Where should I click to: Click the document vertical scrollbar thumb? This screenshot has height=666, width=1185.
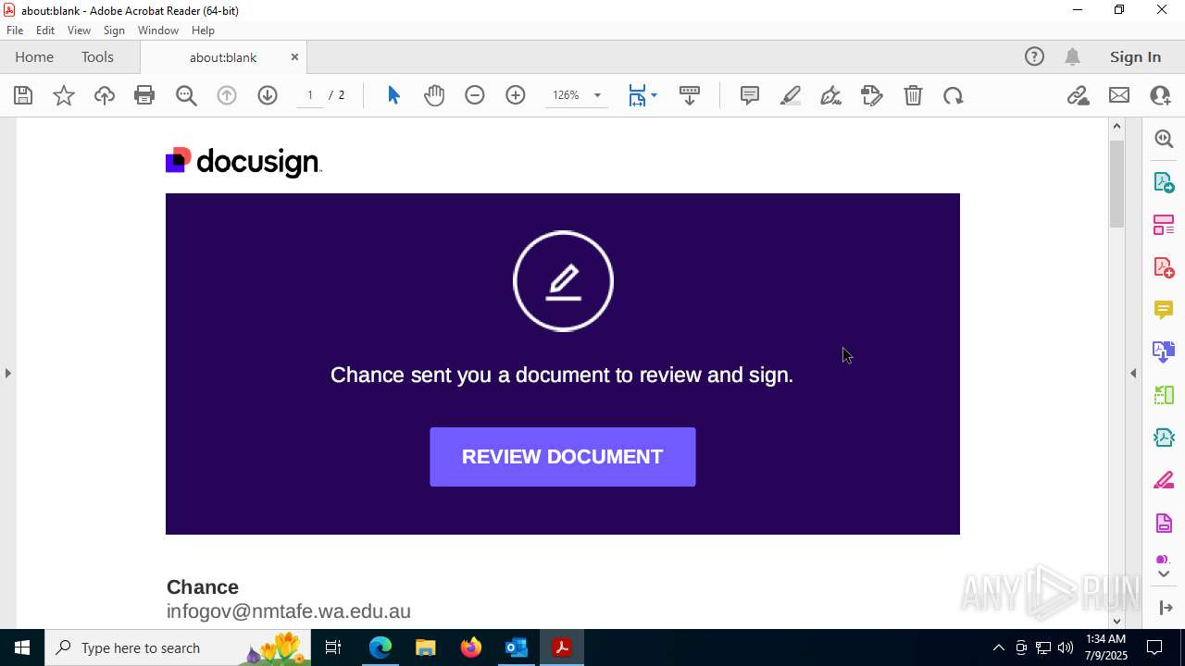(1116, 184)
